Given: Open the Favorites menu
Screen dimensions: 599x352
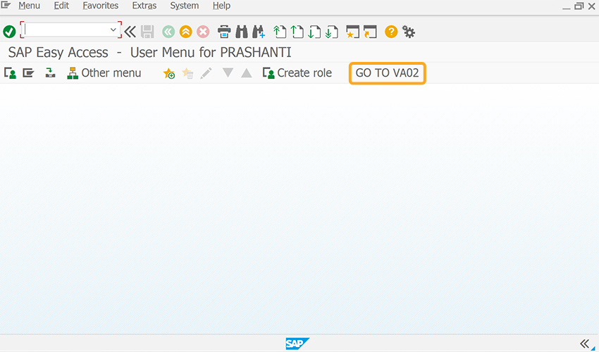Looking at the screenshot, I should (x=101, y=6).
